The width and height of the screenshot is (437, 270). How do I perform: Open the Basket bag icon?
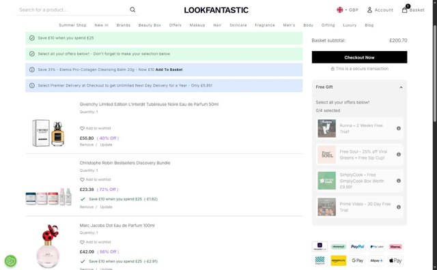tap(405, 10)
